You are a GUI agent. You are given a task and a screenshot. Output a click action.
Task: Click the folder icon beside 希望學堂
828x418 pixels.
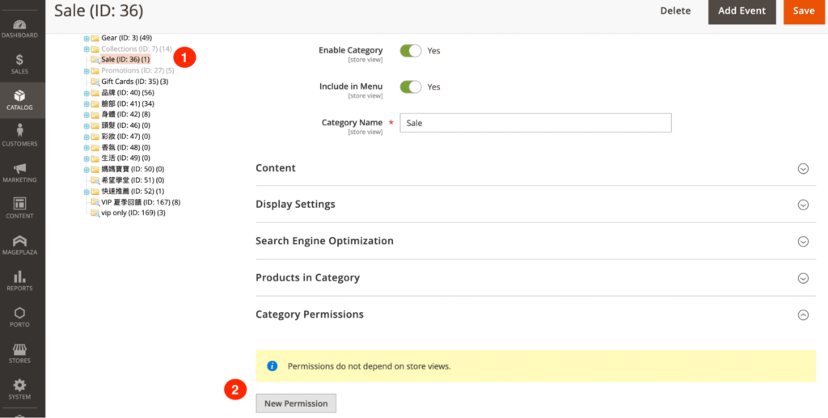pyautogui.click(x=95, y=180)
